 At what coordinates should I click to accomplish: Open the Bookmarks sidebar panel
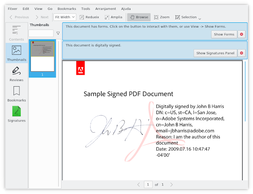click(17, 94)
